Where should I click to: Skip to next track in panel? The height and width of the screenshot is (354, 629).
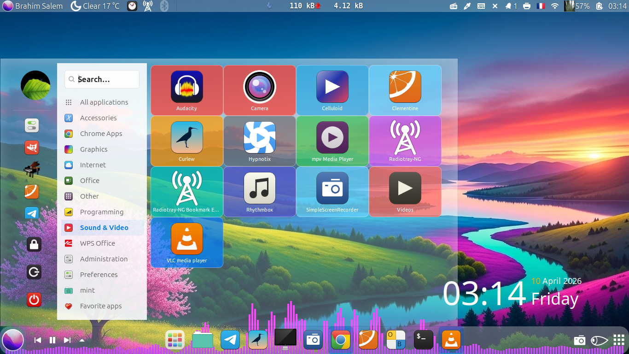[67, 340]
